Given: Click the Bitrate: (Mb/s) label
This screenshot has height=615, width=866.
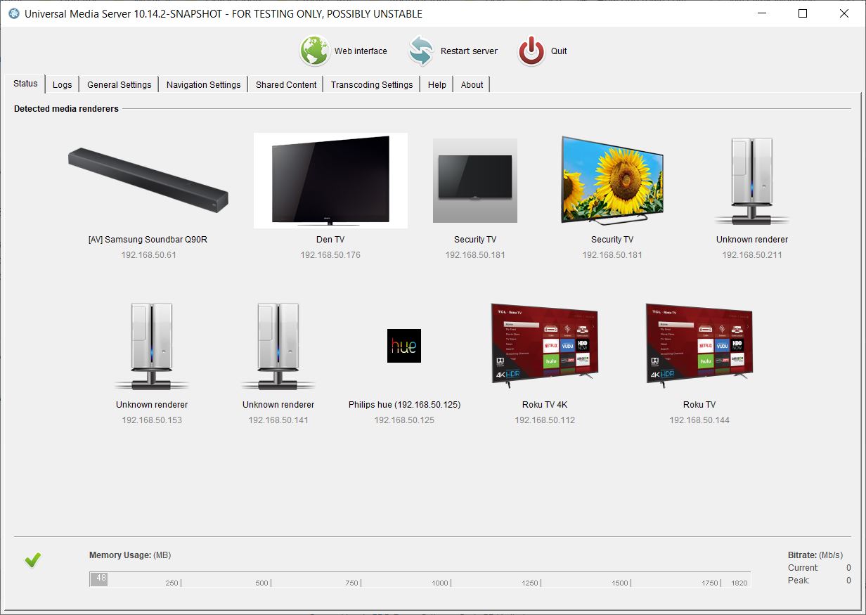Looking at the screenshot, I should point(815,555).
